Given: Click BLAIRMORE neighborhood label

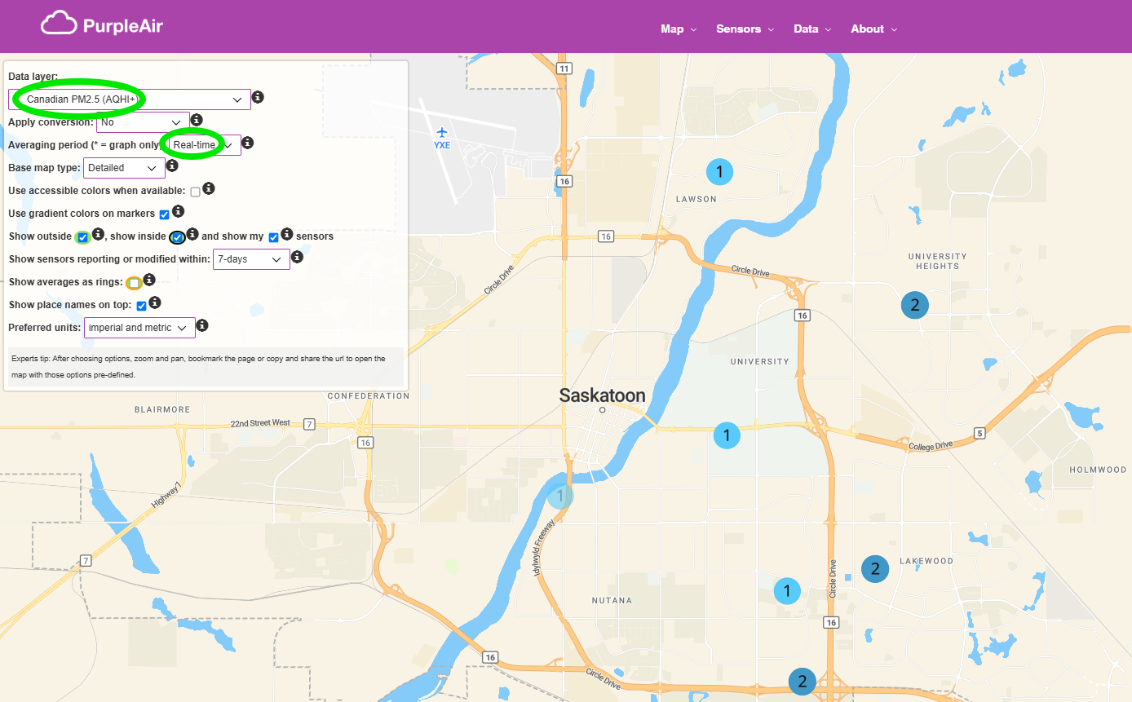Looking at the screenshot, I should (162, 410).
